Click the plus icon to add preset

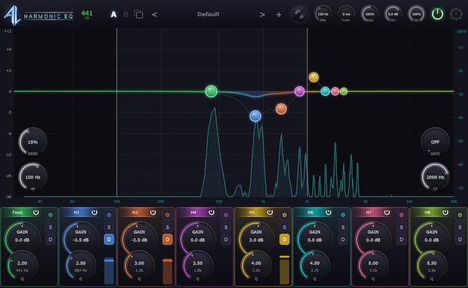coord(278,14)
